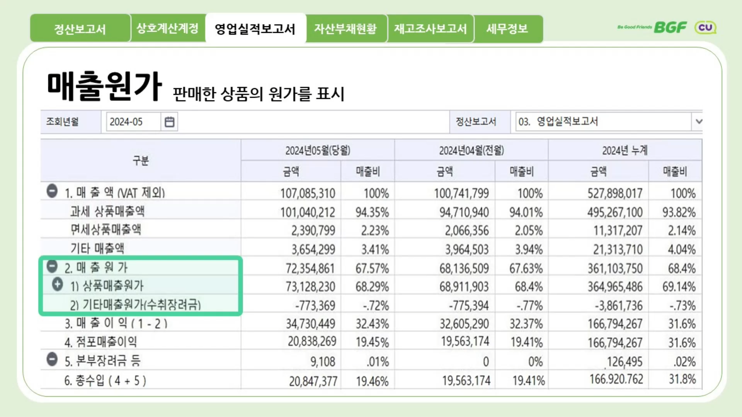Expand the 1) 상품매출원가 row

(58, 285)
